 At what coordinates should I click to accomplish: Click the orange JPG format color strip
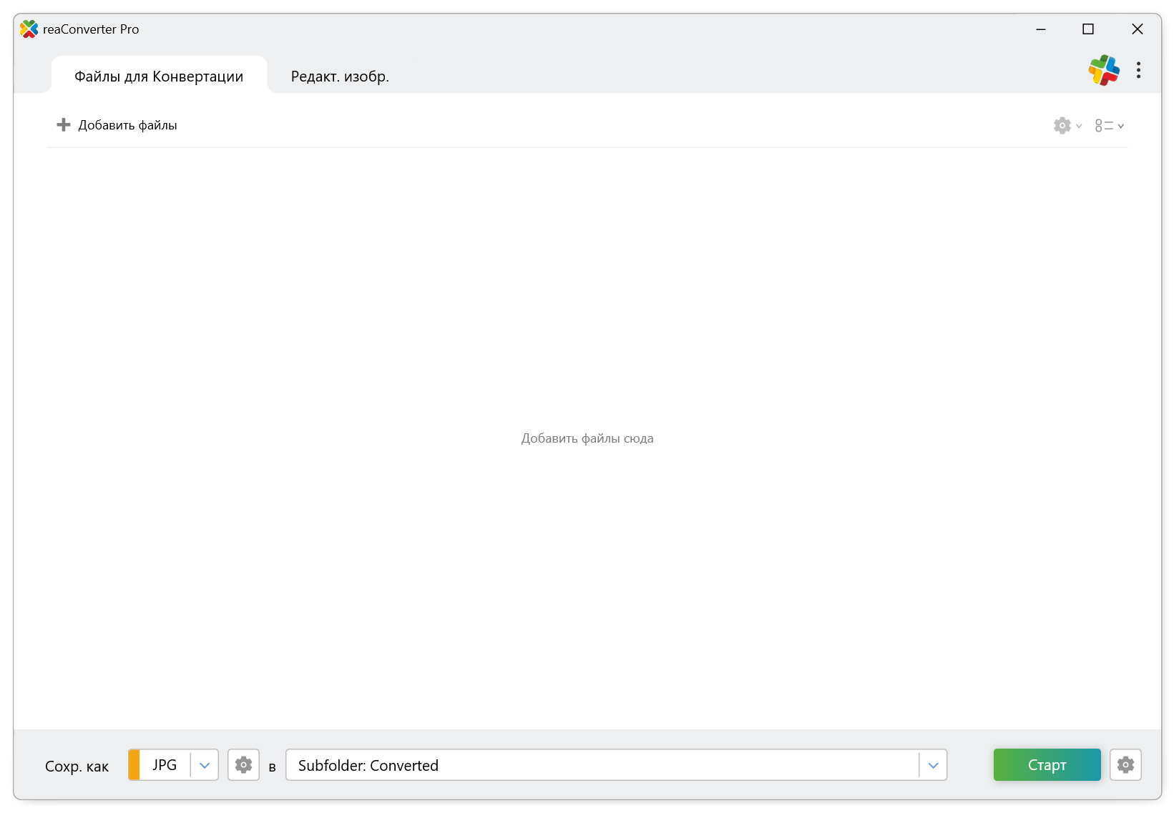tap(134, 765)
